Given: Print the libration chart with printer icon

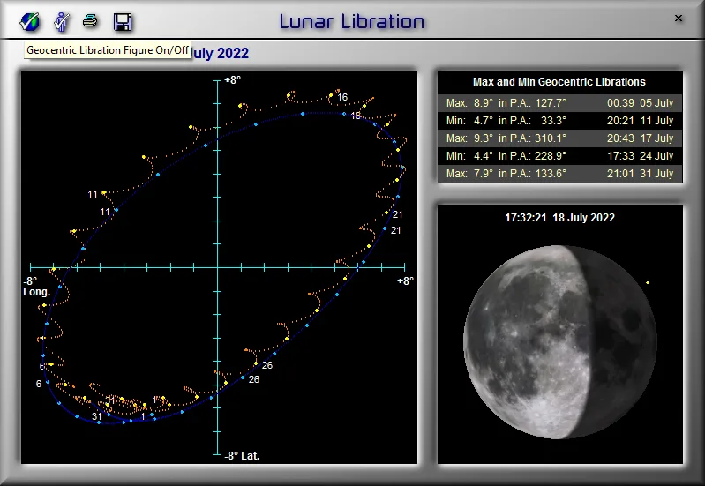Looking at the screenshot, I should pyautogui.click(x=90, y=21).
